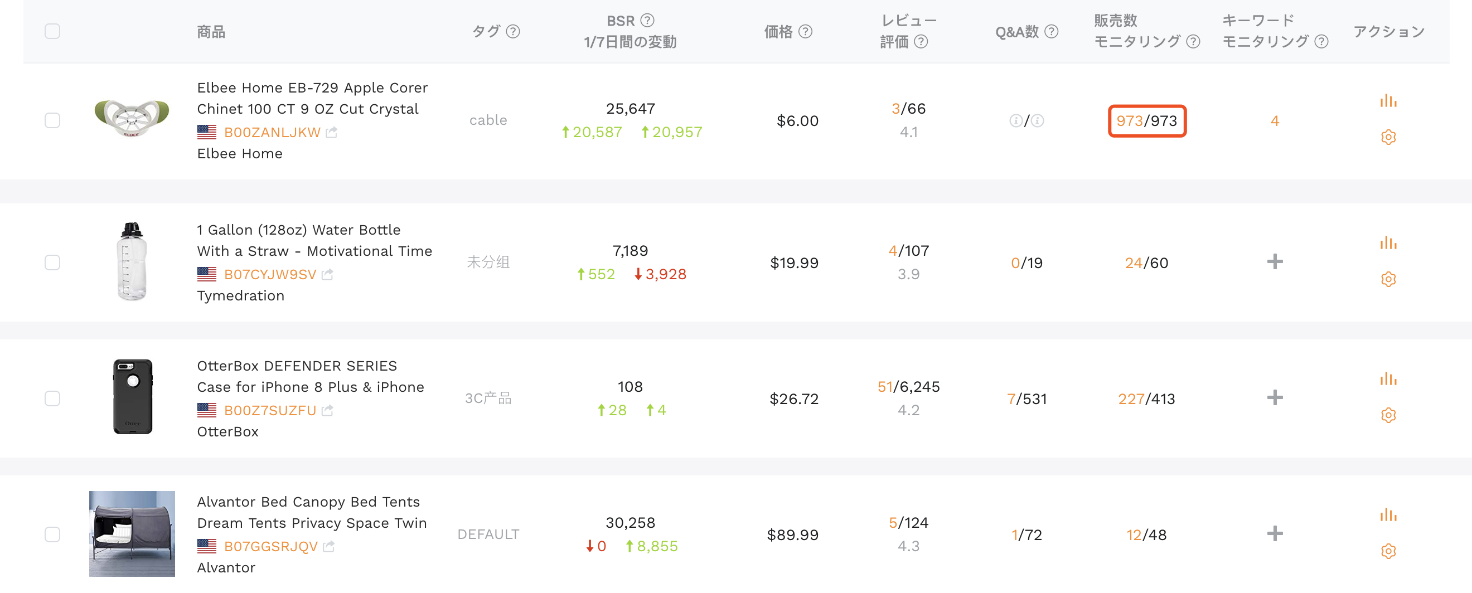Screen dimensions: 1472x593
Task: Select the Alvantor Bed Canopy row checkbox
Action: pos(52,534)
